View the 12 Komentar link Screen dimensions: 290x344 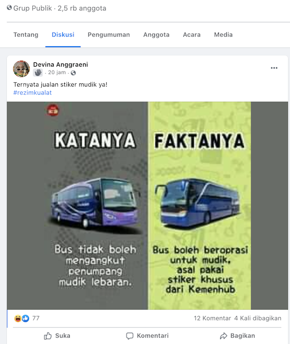212,318
